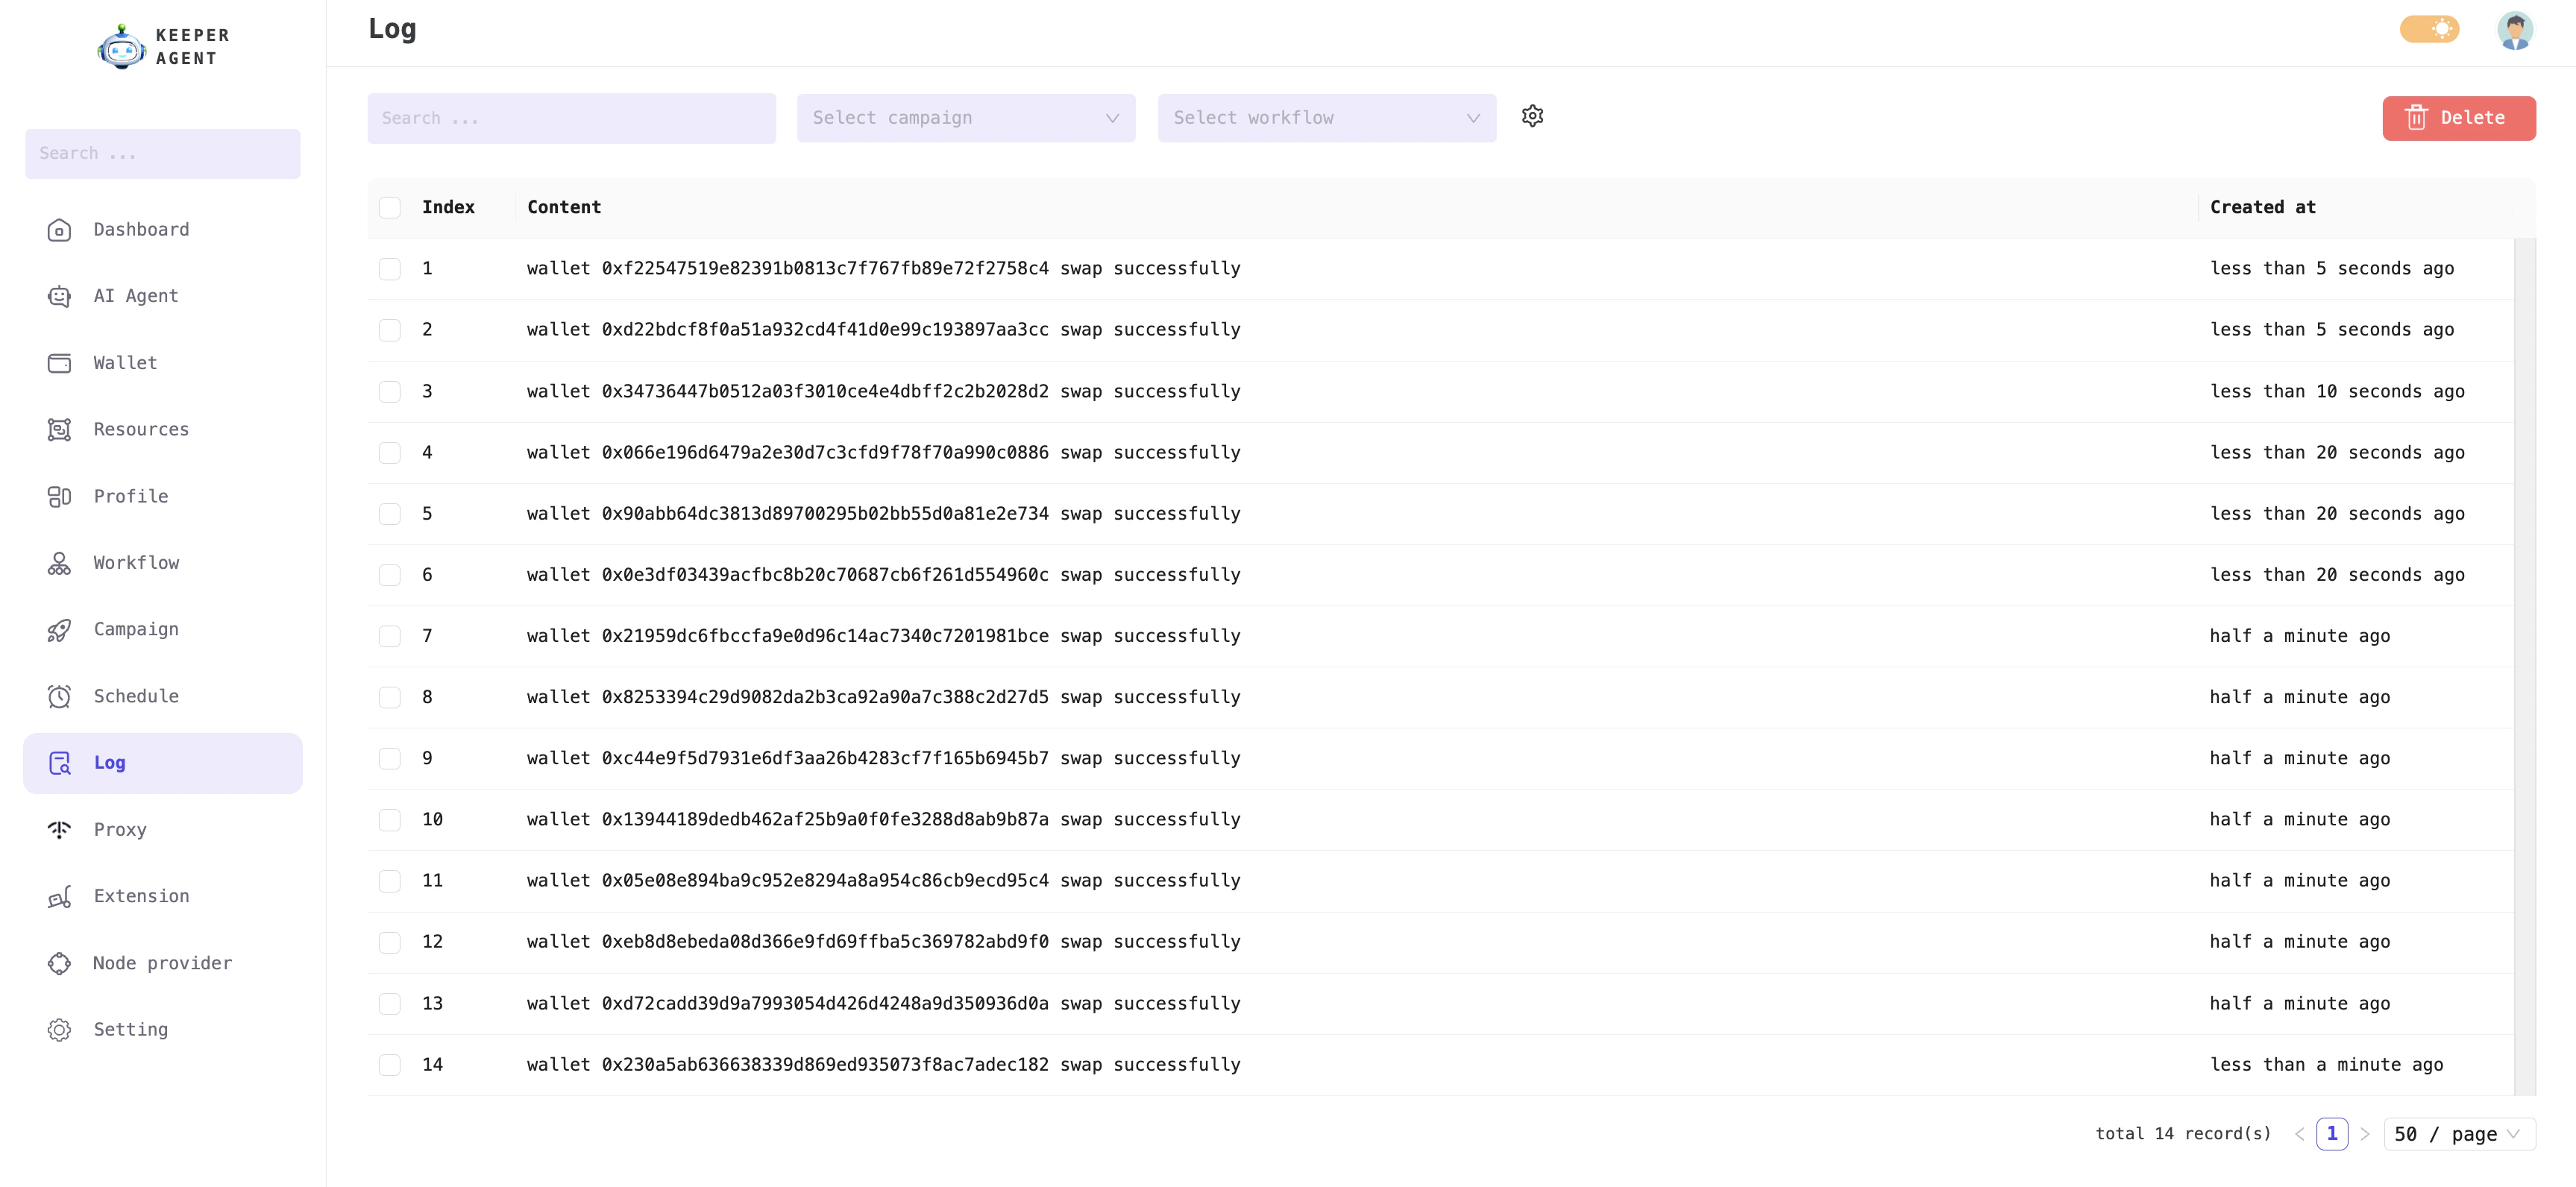
Task: Click the Dashboard home icon
Action: click(x=59, y=230)
